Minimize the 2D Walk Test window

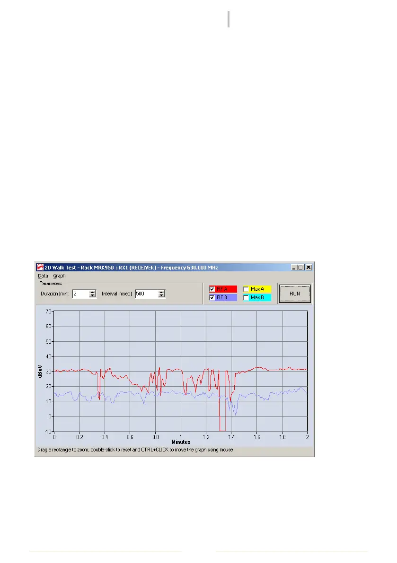coord(294,268)
